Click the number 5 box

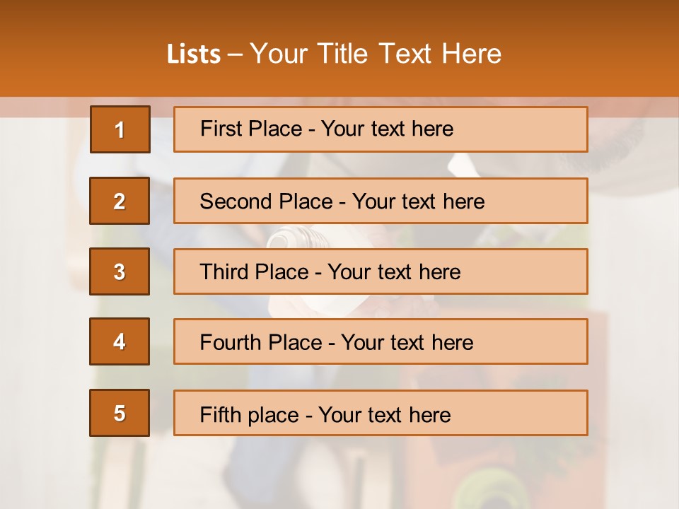coord(120,413)
